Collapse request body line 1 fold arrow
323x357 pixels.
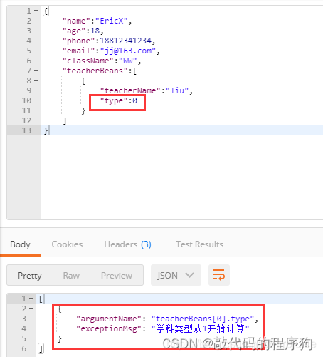tap(36, 11)
